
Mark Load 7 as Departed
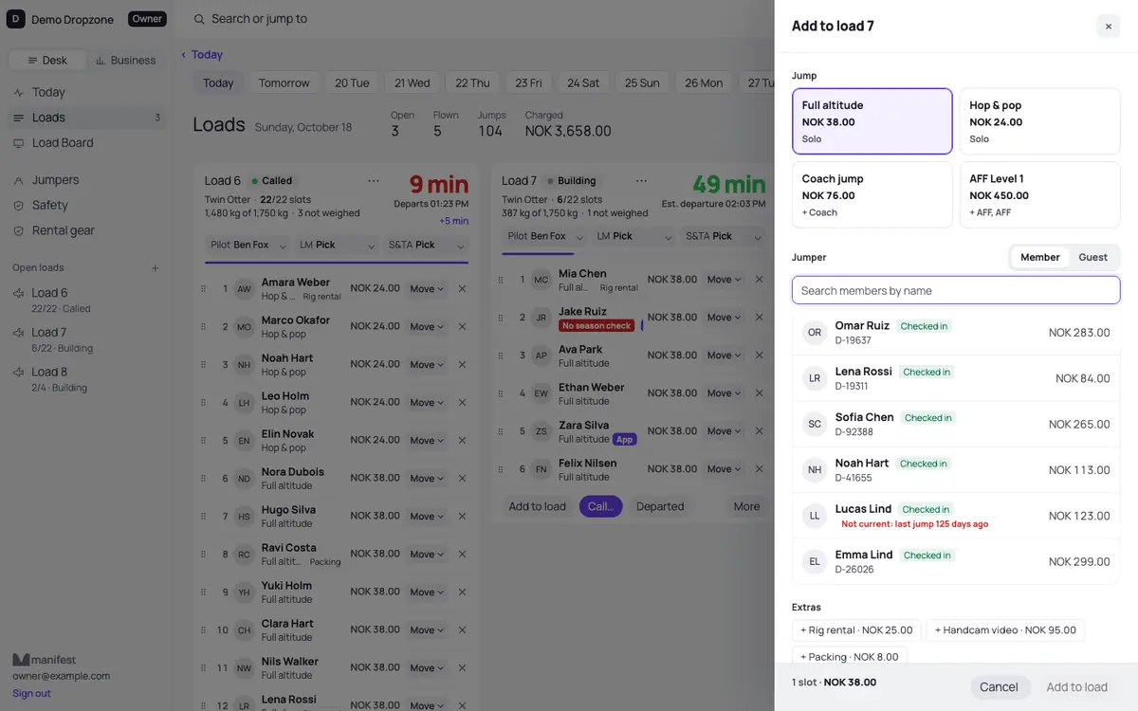click(x=660, y=506)
